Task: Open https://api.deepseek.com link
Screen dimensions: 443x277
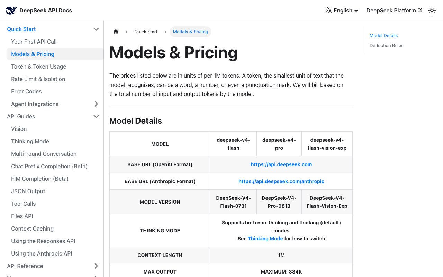Action: 281,164
